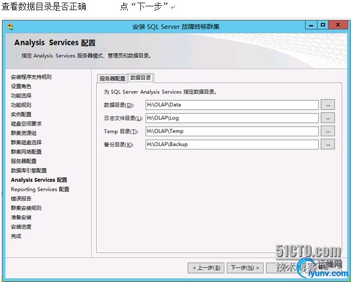Click the 数据目录 path field H:\OLAP\Data
This screenshot has height=282, width=351.
[232, 104]
